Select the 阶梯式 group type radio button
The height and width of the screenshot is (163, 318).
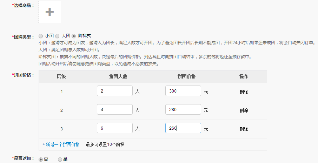[74, 36]
